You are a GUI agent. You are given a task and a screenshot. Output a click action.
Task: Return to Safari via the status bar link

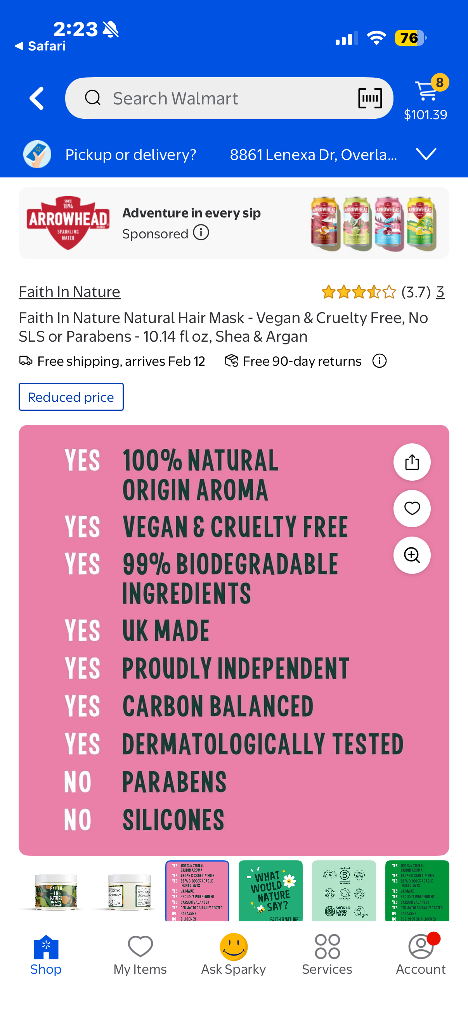(40, 46)
